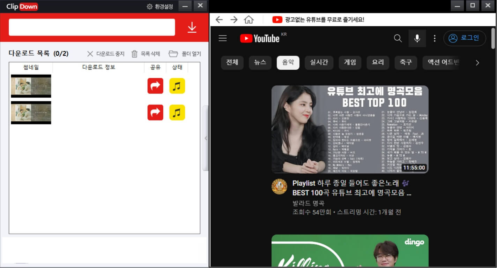Select the first download thumbnail
This screenshot has height=268, width=497.
pos(31,86)
